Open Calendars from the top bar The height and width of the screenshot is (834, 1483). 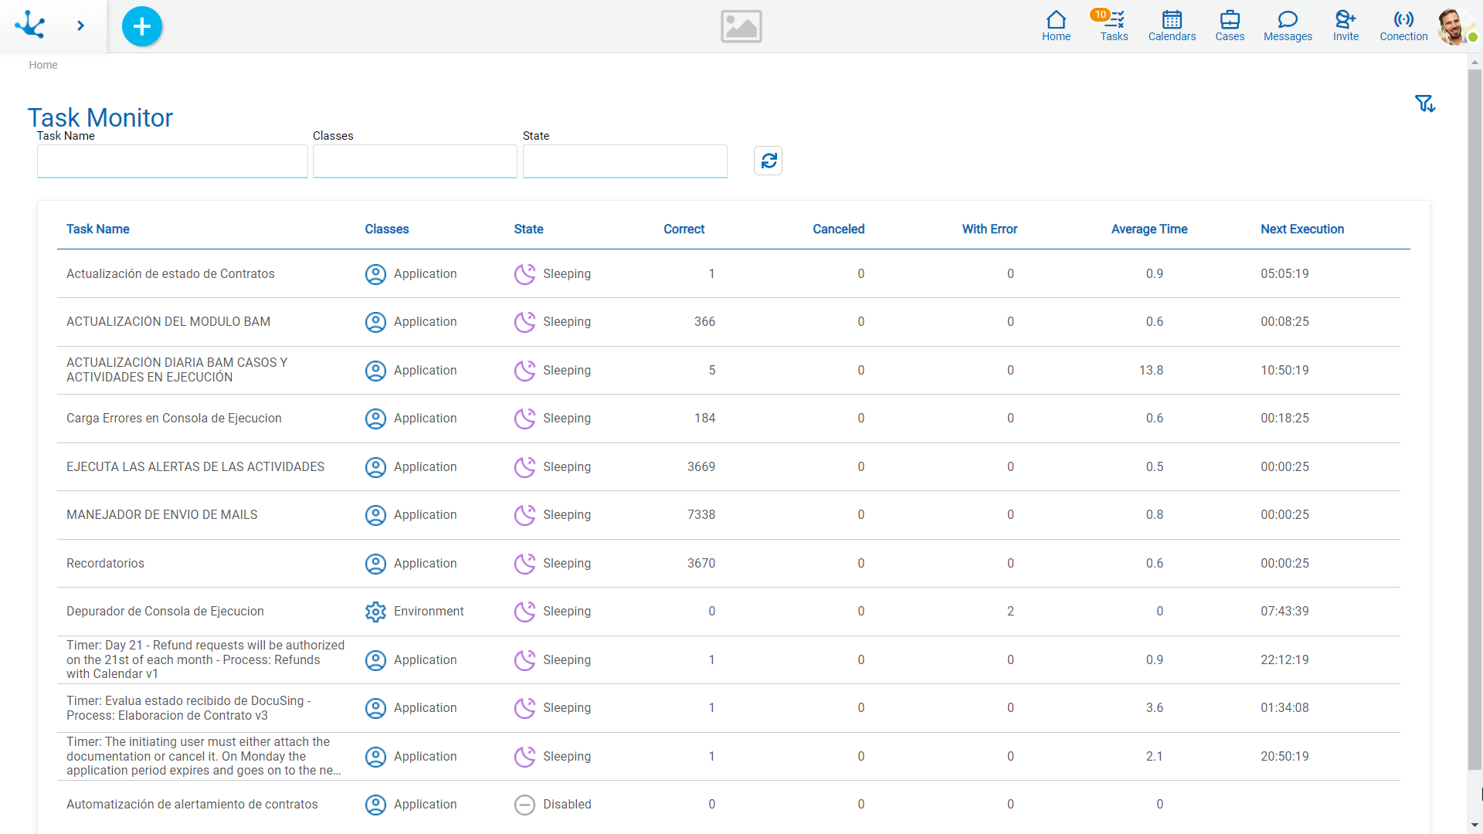1171,25
